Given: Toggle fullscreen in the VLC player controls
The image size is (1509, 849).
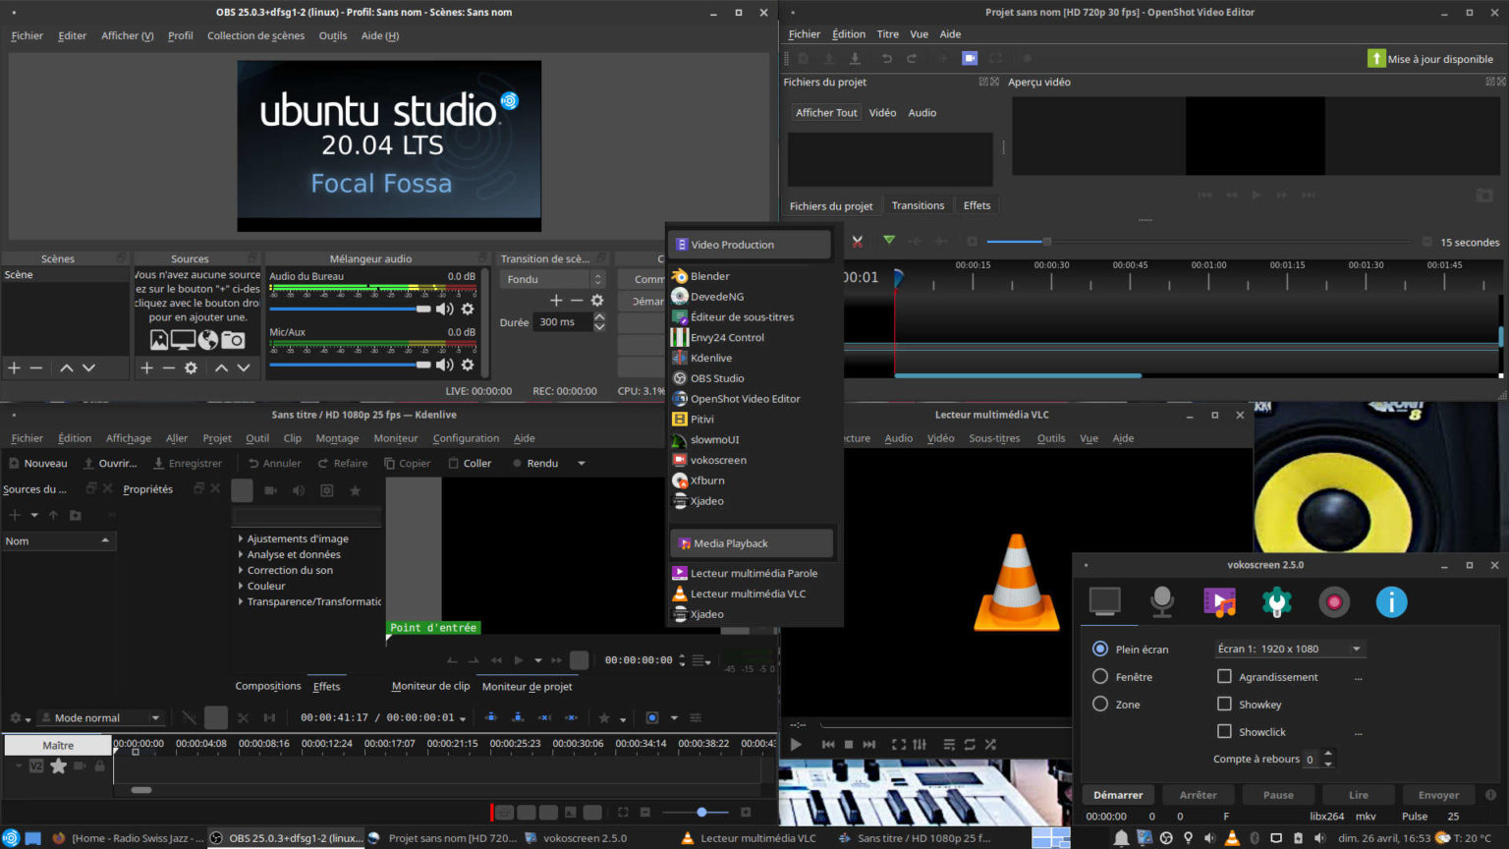Looking at the screenshot, I should pyautogui.click(x=897, y=744).
